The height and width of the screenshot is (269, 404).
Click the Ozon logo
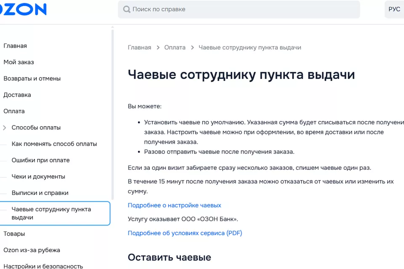coord(23,9)
